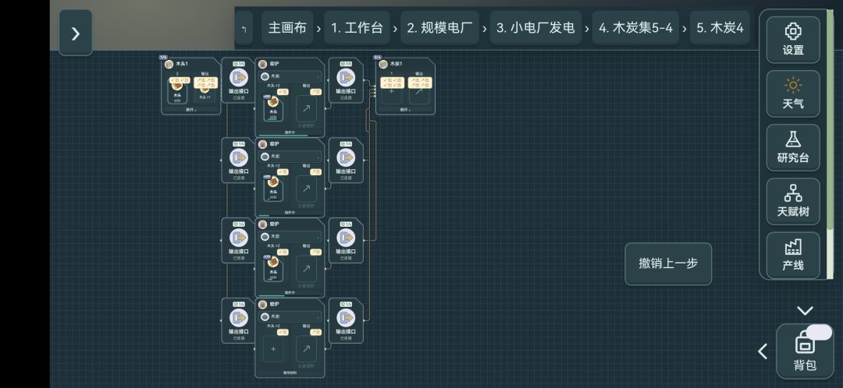Collapse the right menu with the down chevron
The image size is (843, 388).
point(805,310)
